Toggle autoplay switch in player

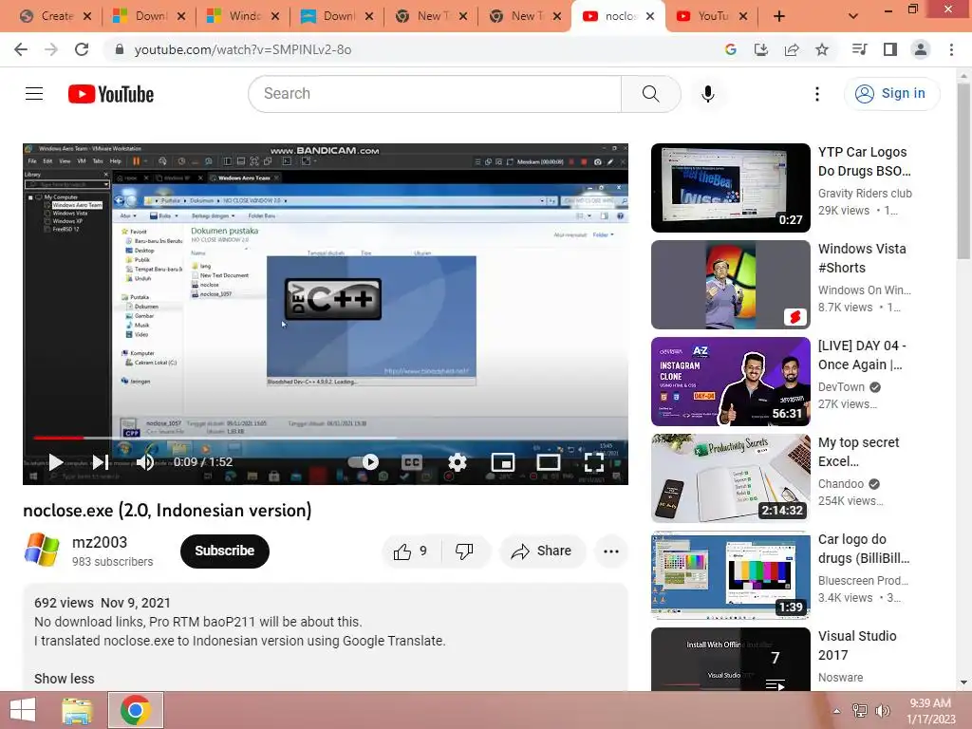364,462
